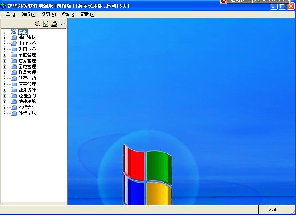
Task: Expand the 流程大全 tree node
Action: click(4, 108)
